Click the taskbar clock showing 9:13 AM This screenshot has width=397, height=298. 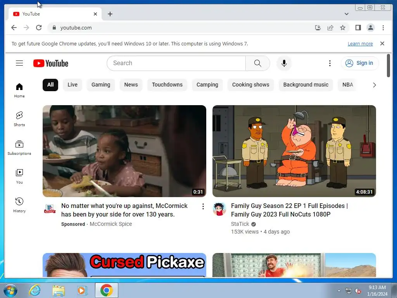(x=377, y=291)
